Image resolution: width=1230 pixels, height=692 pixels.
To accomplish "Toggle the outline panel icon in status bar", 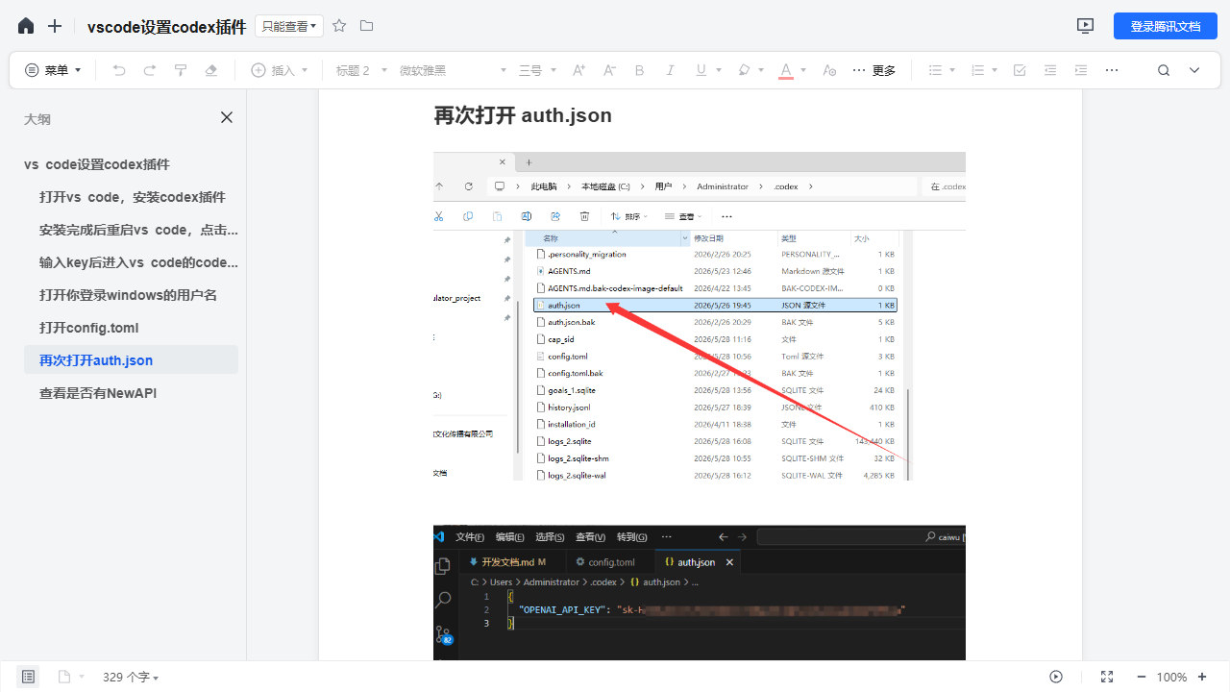I will (28, 677).
